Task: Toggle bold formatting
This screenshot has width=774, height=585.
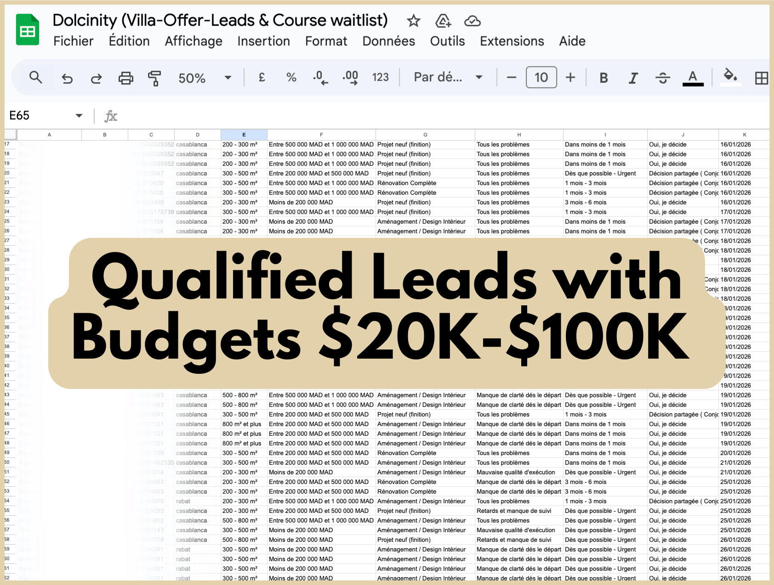Action: [603, 78]
